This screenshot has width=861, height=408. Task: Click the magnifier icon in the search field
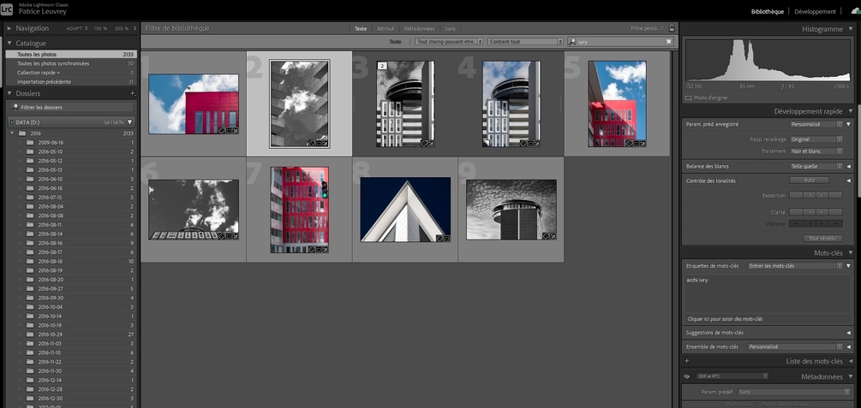click(572, 41)
